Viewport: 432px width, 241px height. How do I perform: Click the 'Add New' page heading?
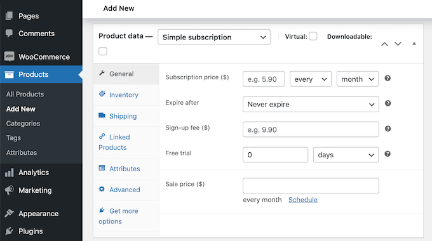click(x=119, y=8)
